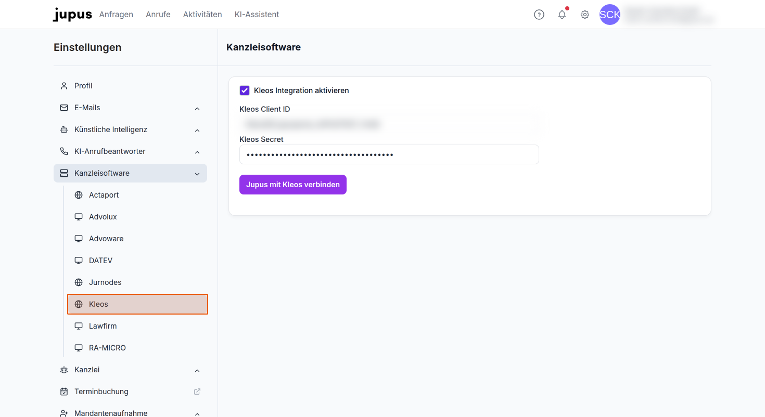765x417 pixels.
Task: Click Jupus mit Kleos verbinden button
Action: tap(293, 185)
